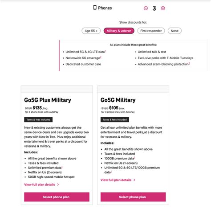Select phone plan for Go5G Military
Viewport: 211px width, 209px height.
click(x=133, y=197)
